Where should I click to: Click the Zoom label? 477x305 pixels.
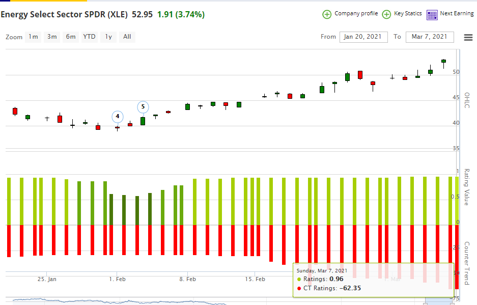(x=14, y=37)
